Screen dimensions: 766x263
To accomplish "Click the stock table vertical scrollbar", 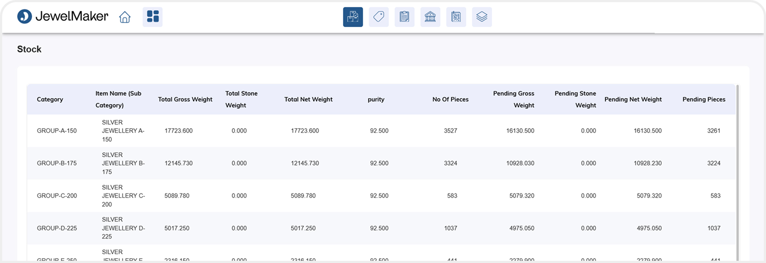I will (x=738, y=173).
